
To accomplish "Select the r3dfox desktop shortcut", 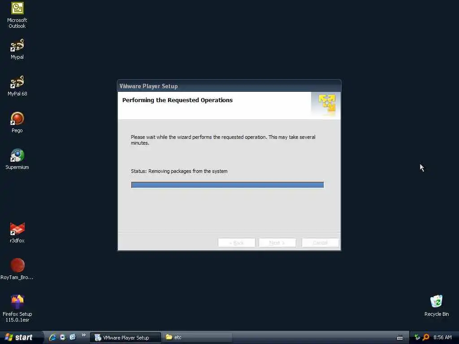I will click(17, 233).
